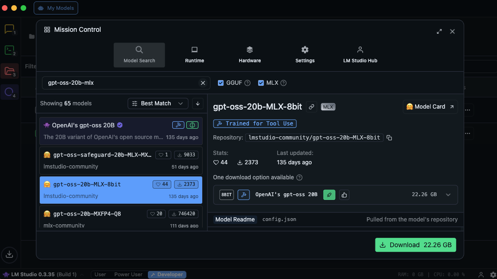This screenshot has width=497, height=279.
Task: Click the 'Showing 65 models' text
Action: (66, 103)
